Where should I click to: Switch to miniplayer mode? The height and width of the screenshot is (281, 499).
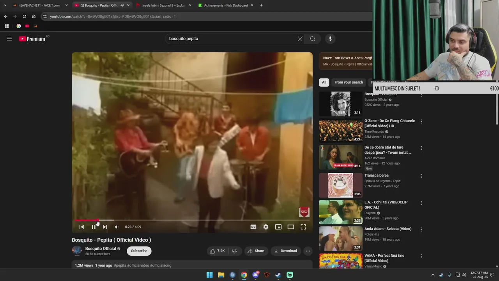(x=278, y=227)
